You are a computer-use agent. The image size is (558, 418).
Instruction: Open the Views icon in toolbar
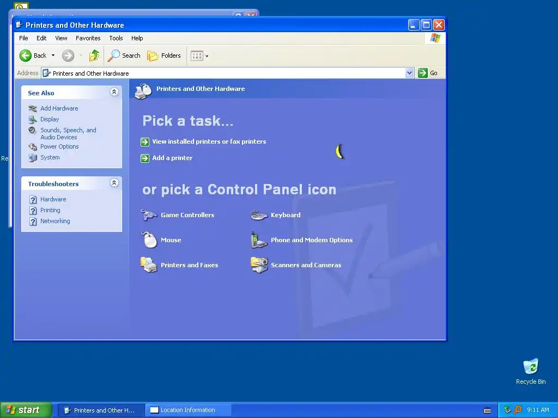tap(196, 56)
